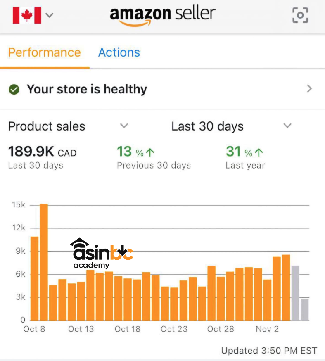Open the marketplace country dropdown arrow
The image size is (325, 361).
tap(50, 15)
